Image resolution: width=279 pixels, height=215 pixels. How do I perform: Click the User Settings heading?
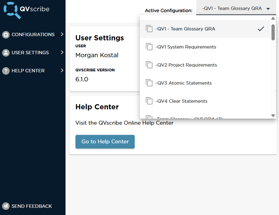pyautogui.click(x=100, y=38)
